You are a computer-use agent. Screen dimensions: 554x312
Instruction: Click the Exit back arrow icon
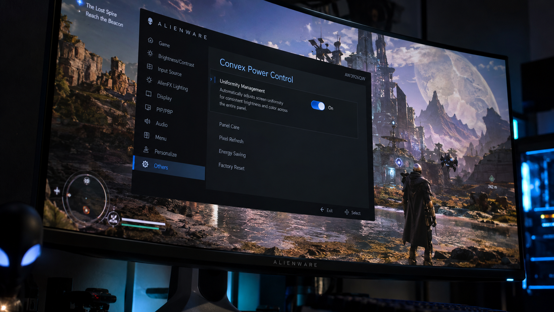click(x=322, y=210)
